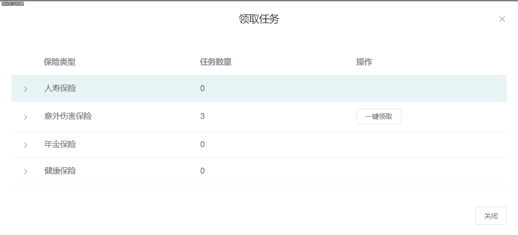
Task: Click the task count 0 for 人寿保险
Action: click(x=202, y=88)
